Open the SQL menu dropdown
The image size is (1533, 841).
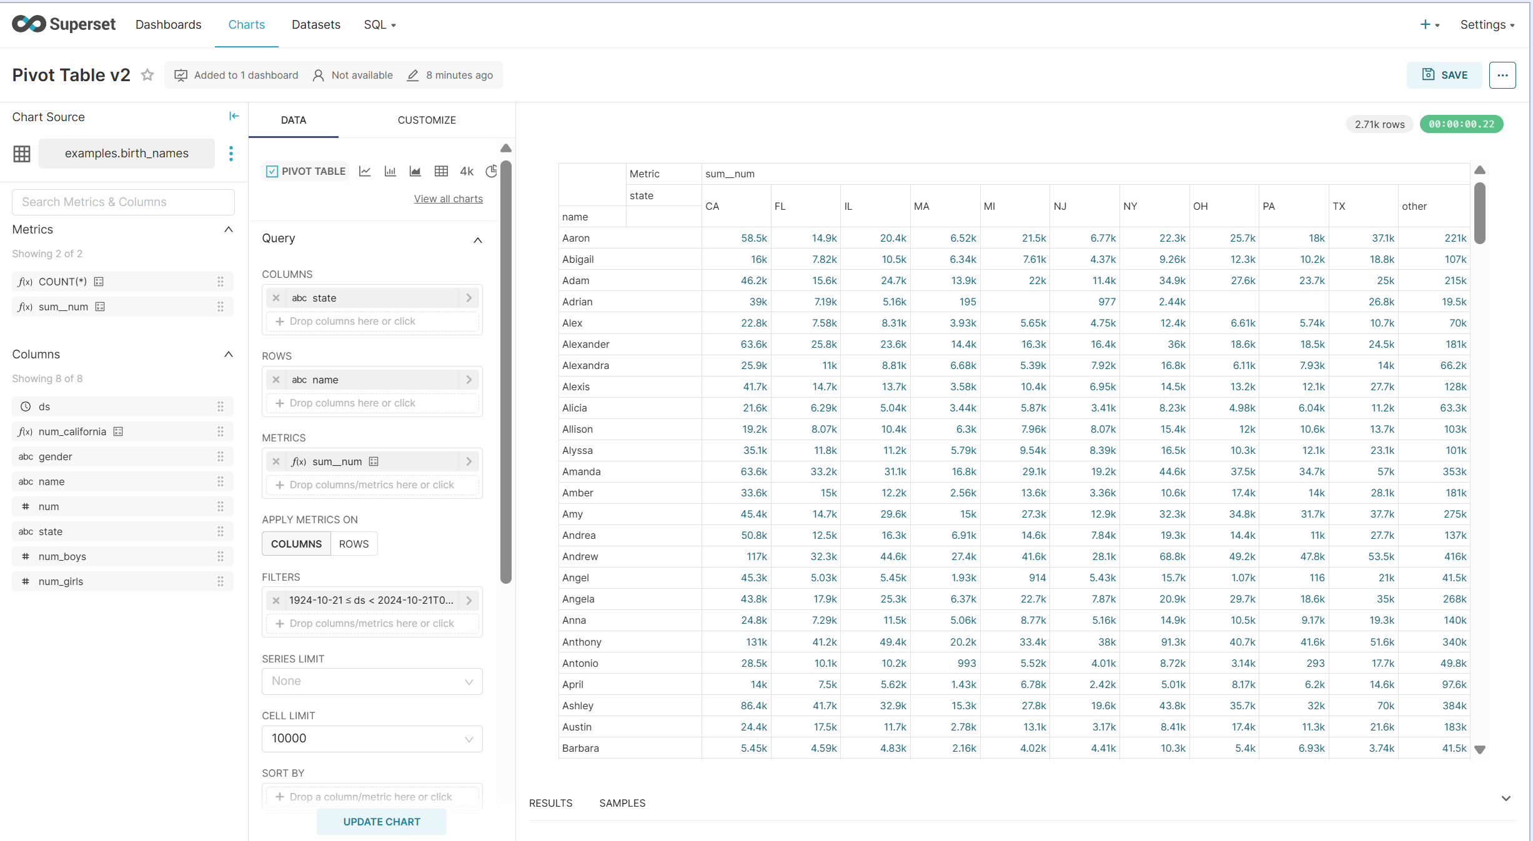380,24
